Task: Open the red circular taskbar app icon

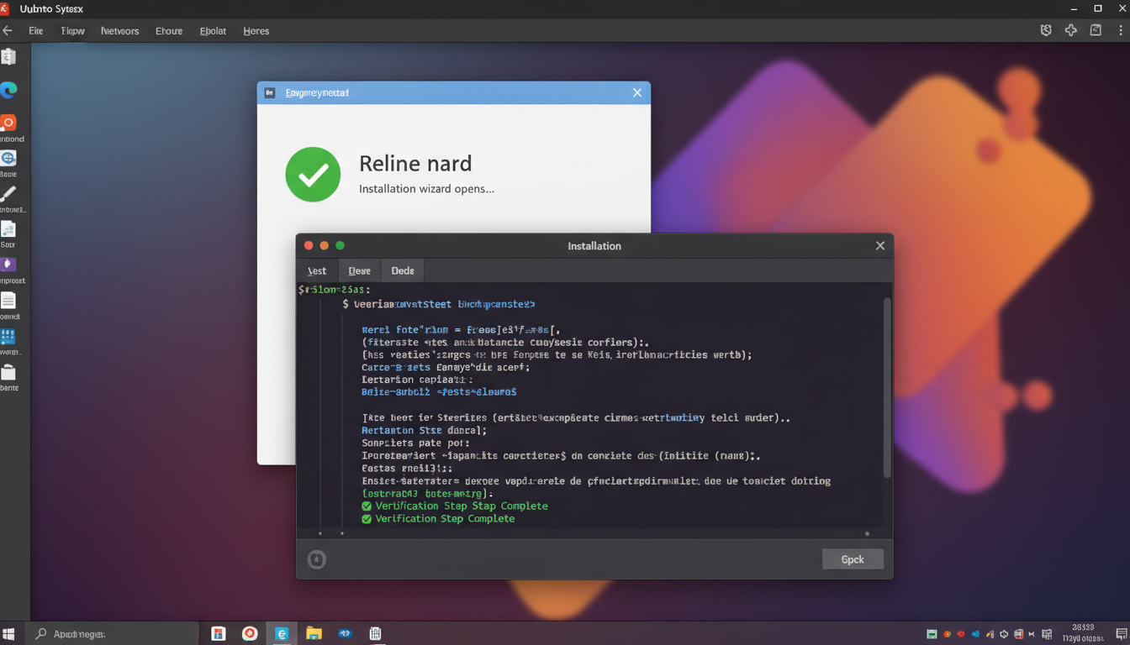Action: (250, 634)
